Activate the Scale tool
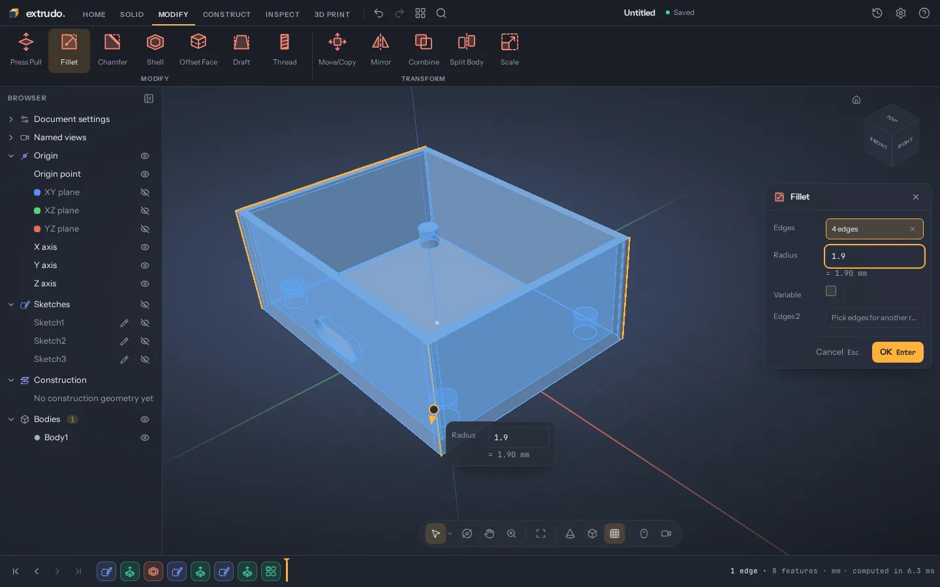The image size is (940, 587). coord(510,50)
